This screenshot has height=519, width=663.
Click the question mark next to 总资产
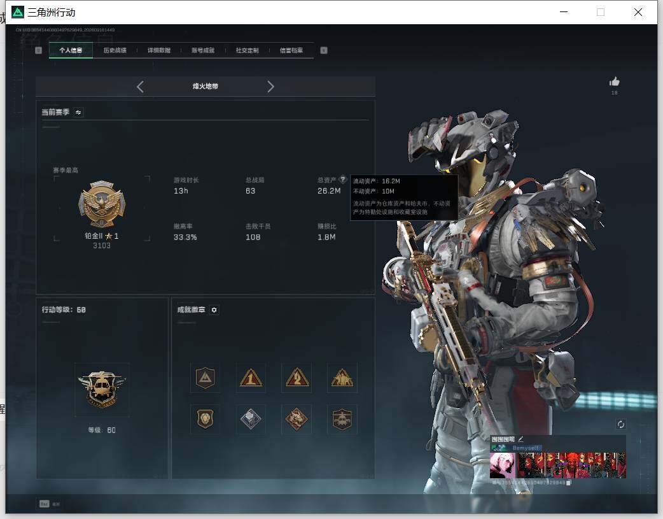(343, 180)
